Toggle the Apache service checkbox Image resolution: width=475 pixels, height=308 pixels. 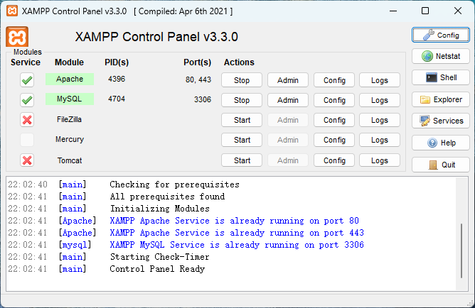point(27,80)
